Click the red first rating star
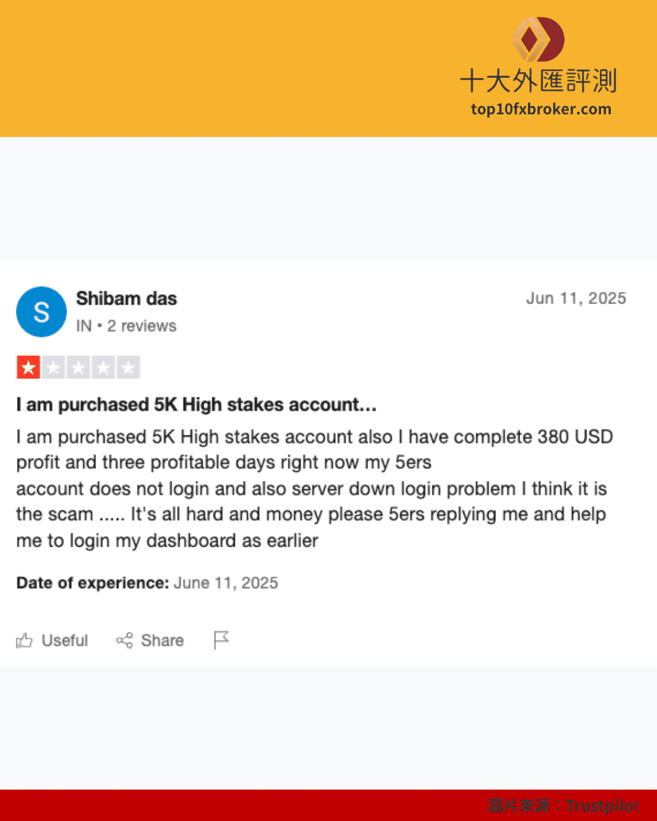The width and height of the screenshot is (657, 821). coord(29,367)
